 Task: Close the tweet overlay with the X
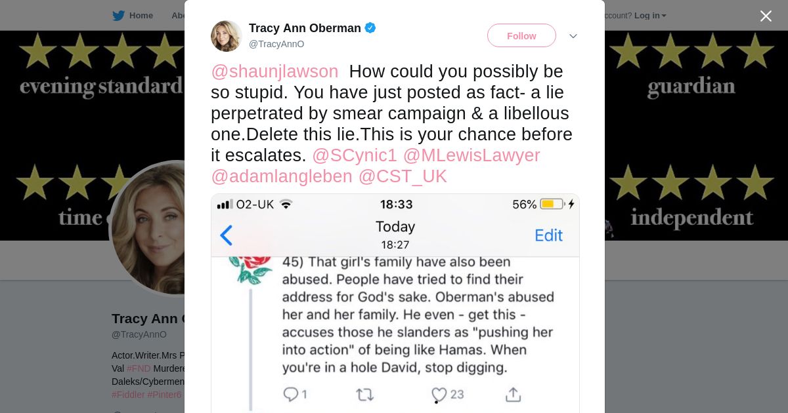(x=766, y=16)
